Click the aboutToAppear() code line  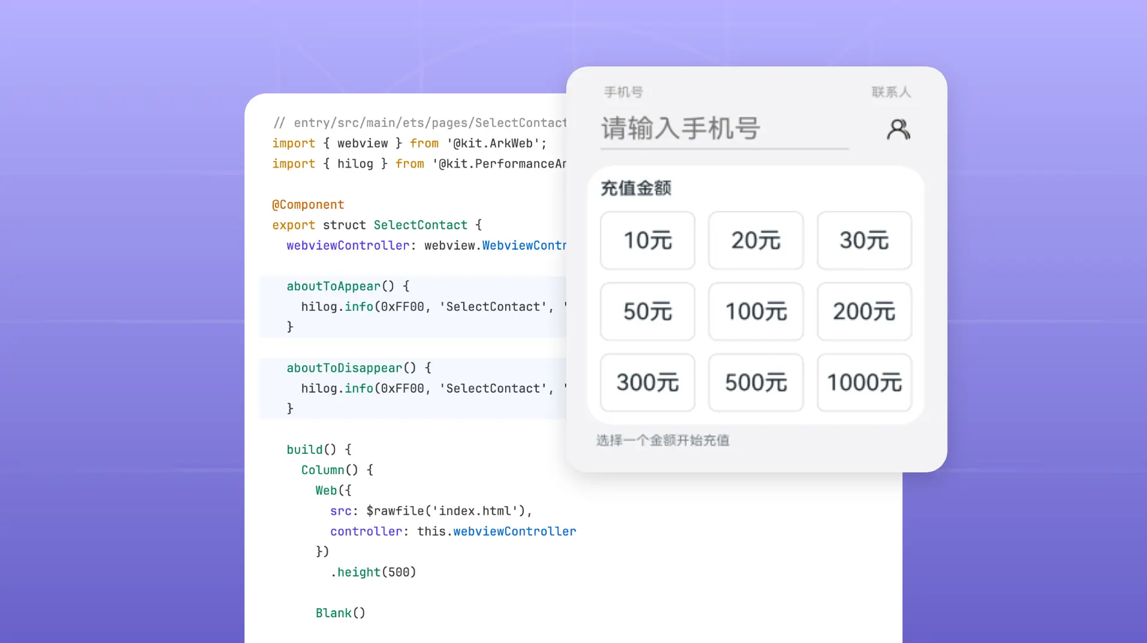(348, 286)
